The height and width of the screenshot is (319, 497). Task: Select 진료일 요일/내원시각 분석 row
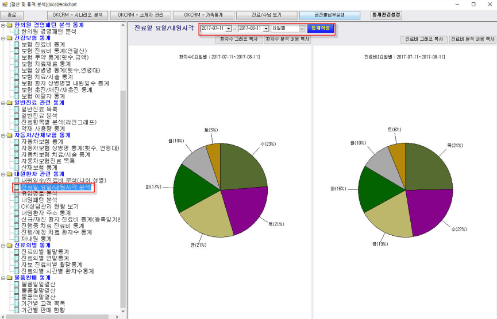(56, 187)
